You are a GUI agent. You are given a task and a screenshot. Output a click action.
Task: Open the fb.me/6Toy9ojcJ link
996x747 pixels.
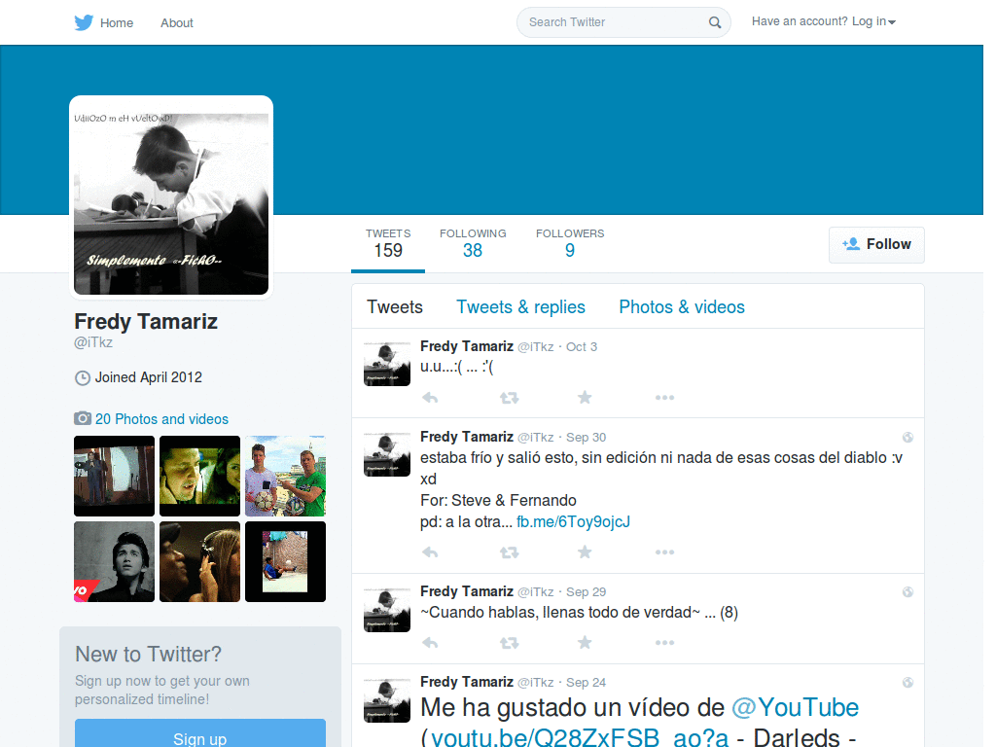(x=573, y=521)
